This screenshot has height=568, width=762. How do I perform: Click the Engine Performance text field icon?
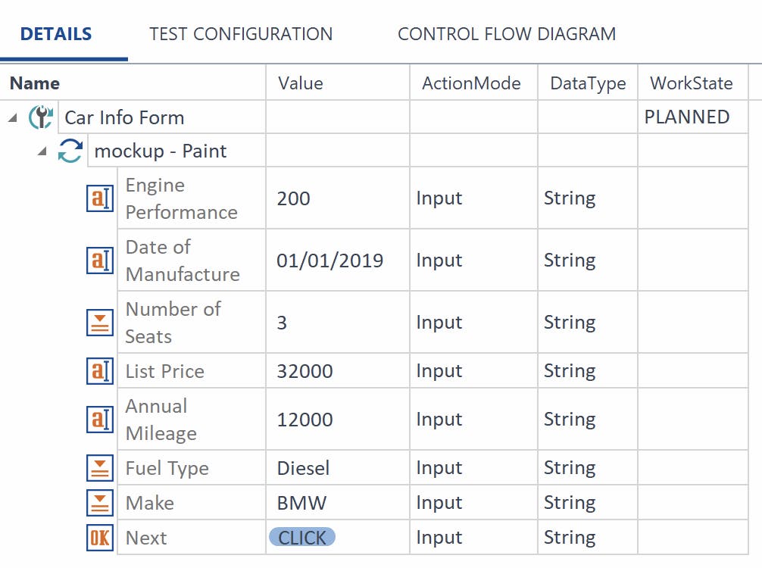point(101,198)
